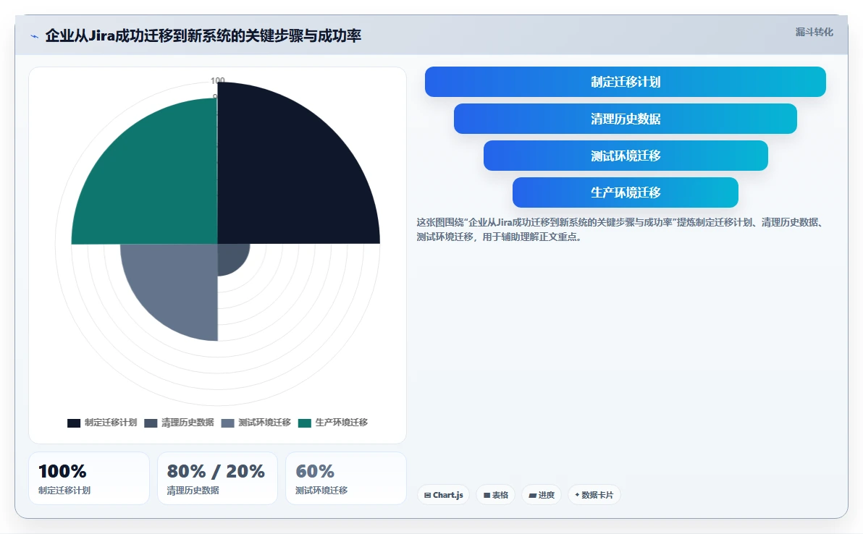The width and height of the screenshot is (863, 534).
Task: Click the 清理历史数据 legend label
Action: 188,423
